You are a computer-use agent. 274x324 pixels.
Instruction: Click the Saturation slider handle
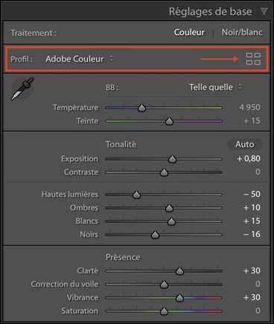click(164, 311)
